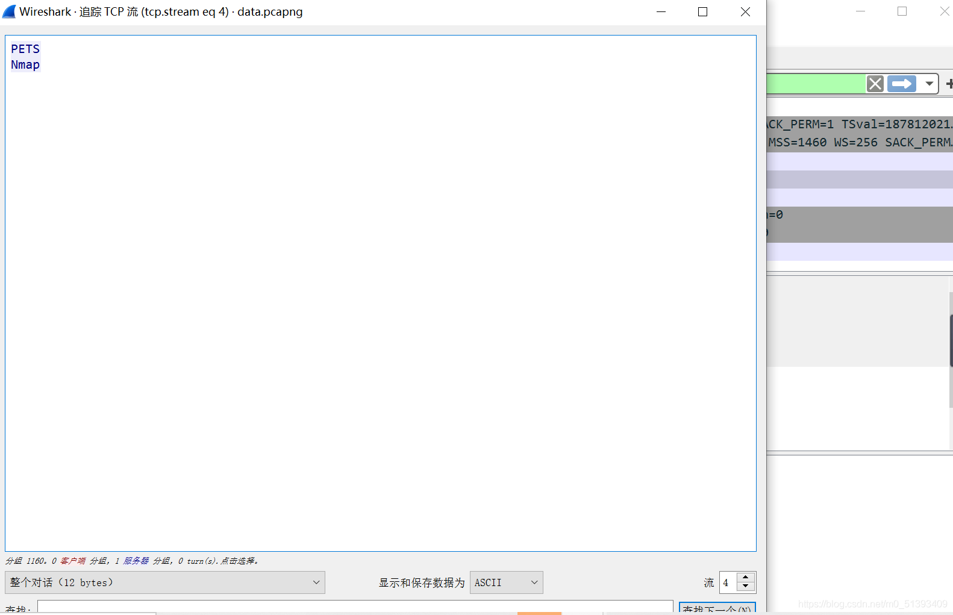
Task: Apply display filter with blue arrow icon
Action: (x=902, y=84)
